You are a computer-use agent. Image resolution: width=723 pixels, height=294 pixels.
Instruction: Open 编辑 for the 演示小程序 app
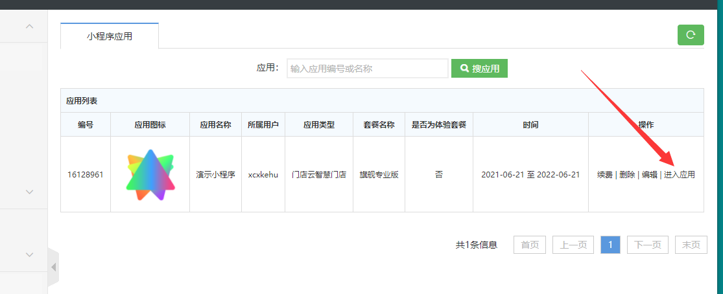pos(649,175)
